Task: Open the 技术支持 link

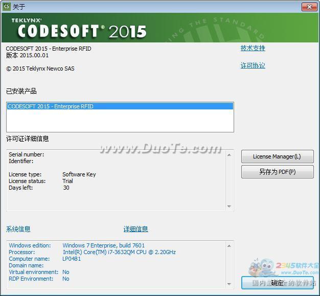Action: click(x=253, y=48)
